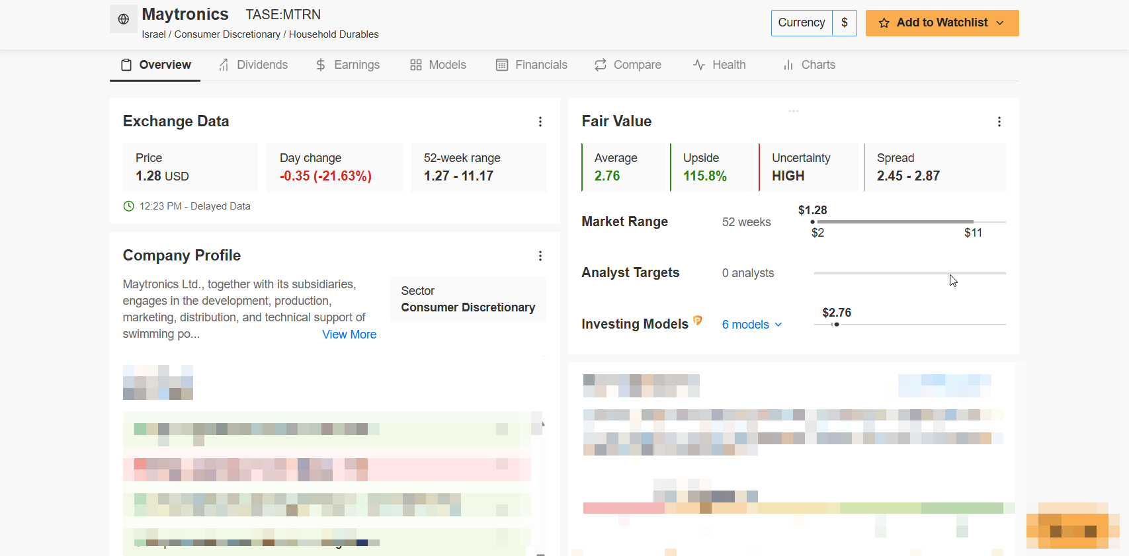The image size is (1129, 556).
Task: Click the Earnings dollar icon
Action: 321,65
